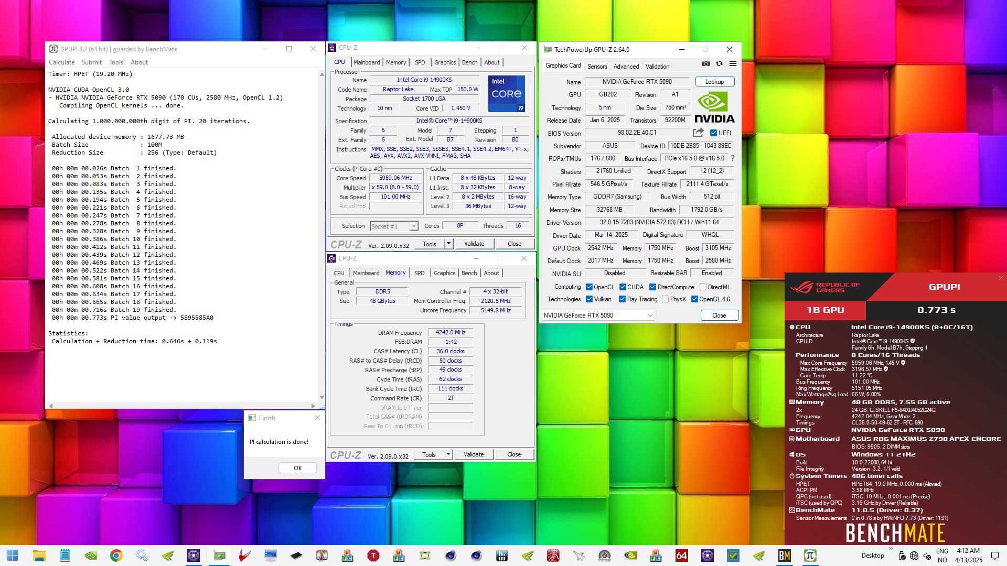Viewport: 1007px width, 566px height.
Task: Click the Core Speed value 5959.06 MHz
Action: (395, 178)
